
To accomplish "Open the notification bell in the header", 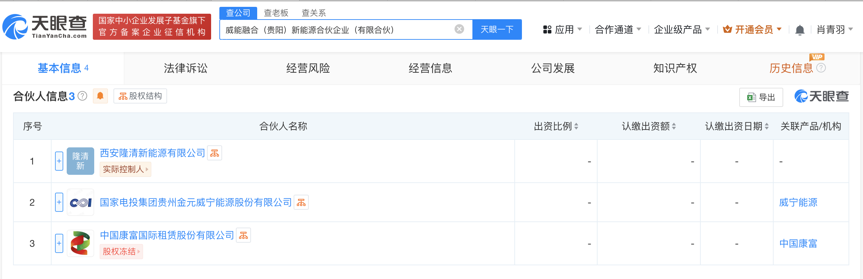I will pyautogui.click(x=800, y=30).
